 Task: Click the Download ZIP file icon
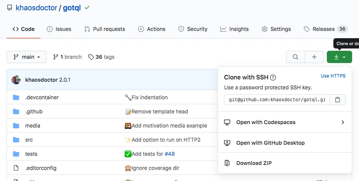(227, 163)
